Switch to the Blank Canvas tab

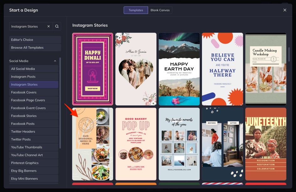click(160, 10)
